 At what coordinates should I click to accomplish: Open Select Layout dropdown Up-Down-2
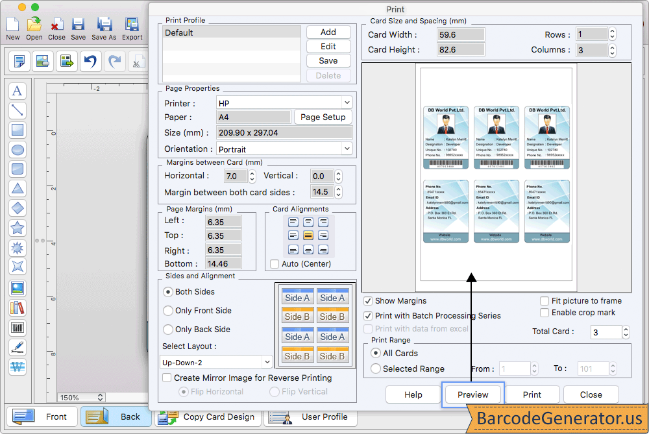coord(216,362)
